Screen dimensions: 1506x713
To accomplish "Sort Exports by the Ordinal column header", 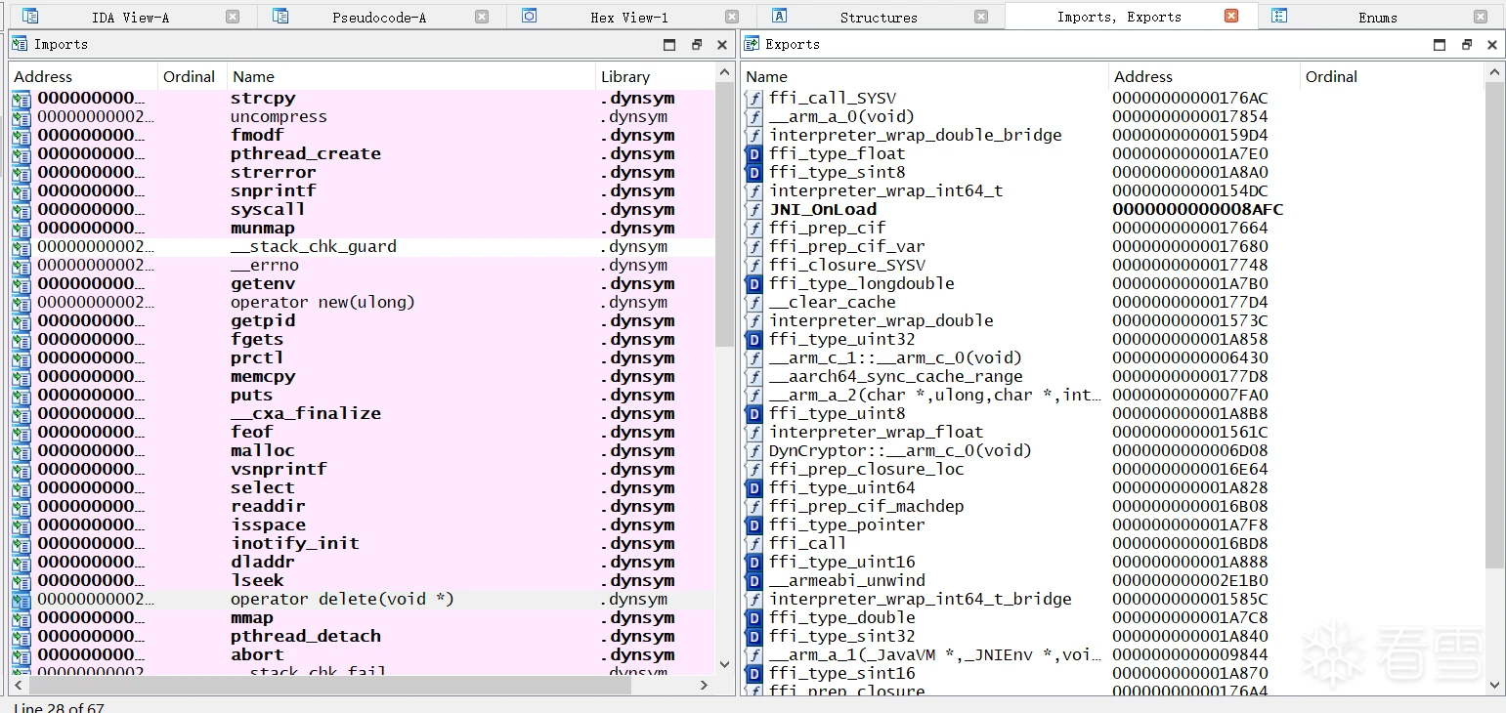I will coord(1392,76).
